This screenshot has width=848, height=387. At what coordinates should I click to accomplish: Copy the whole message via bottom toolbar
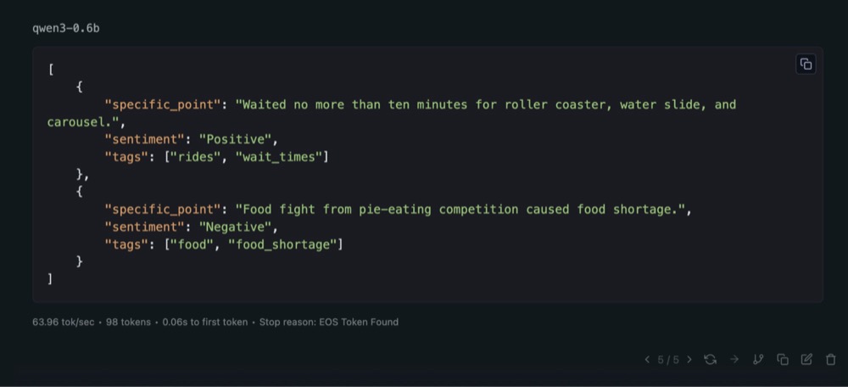[x=783, y=360]
